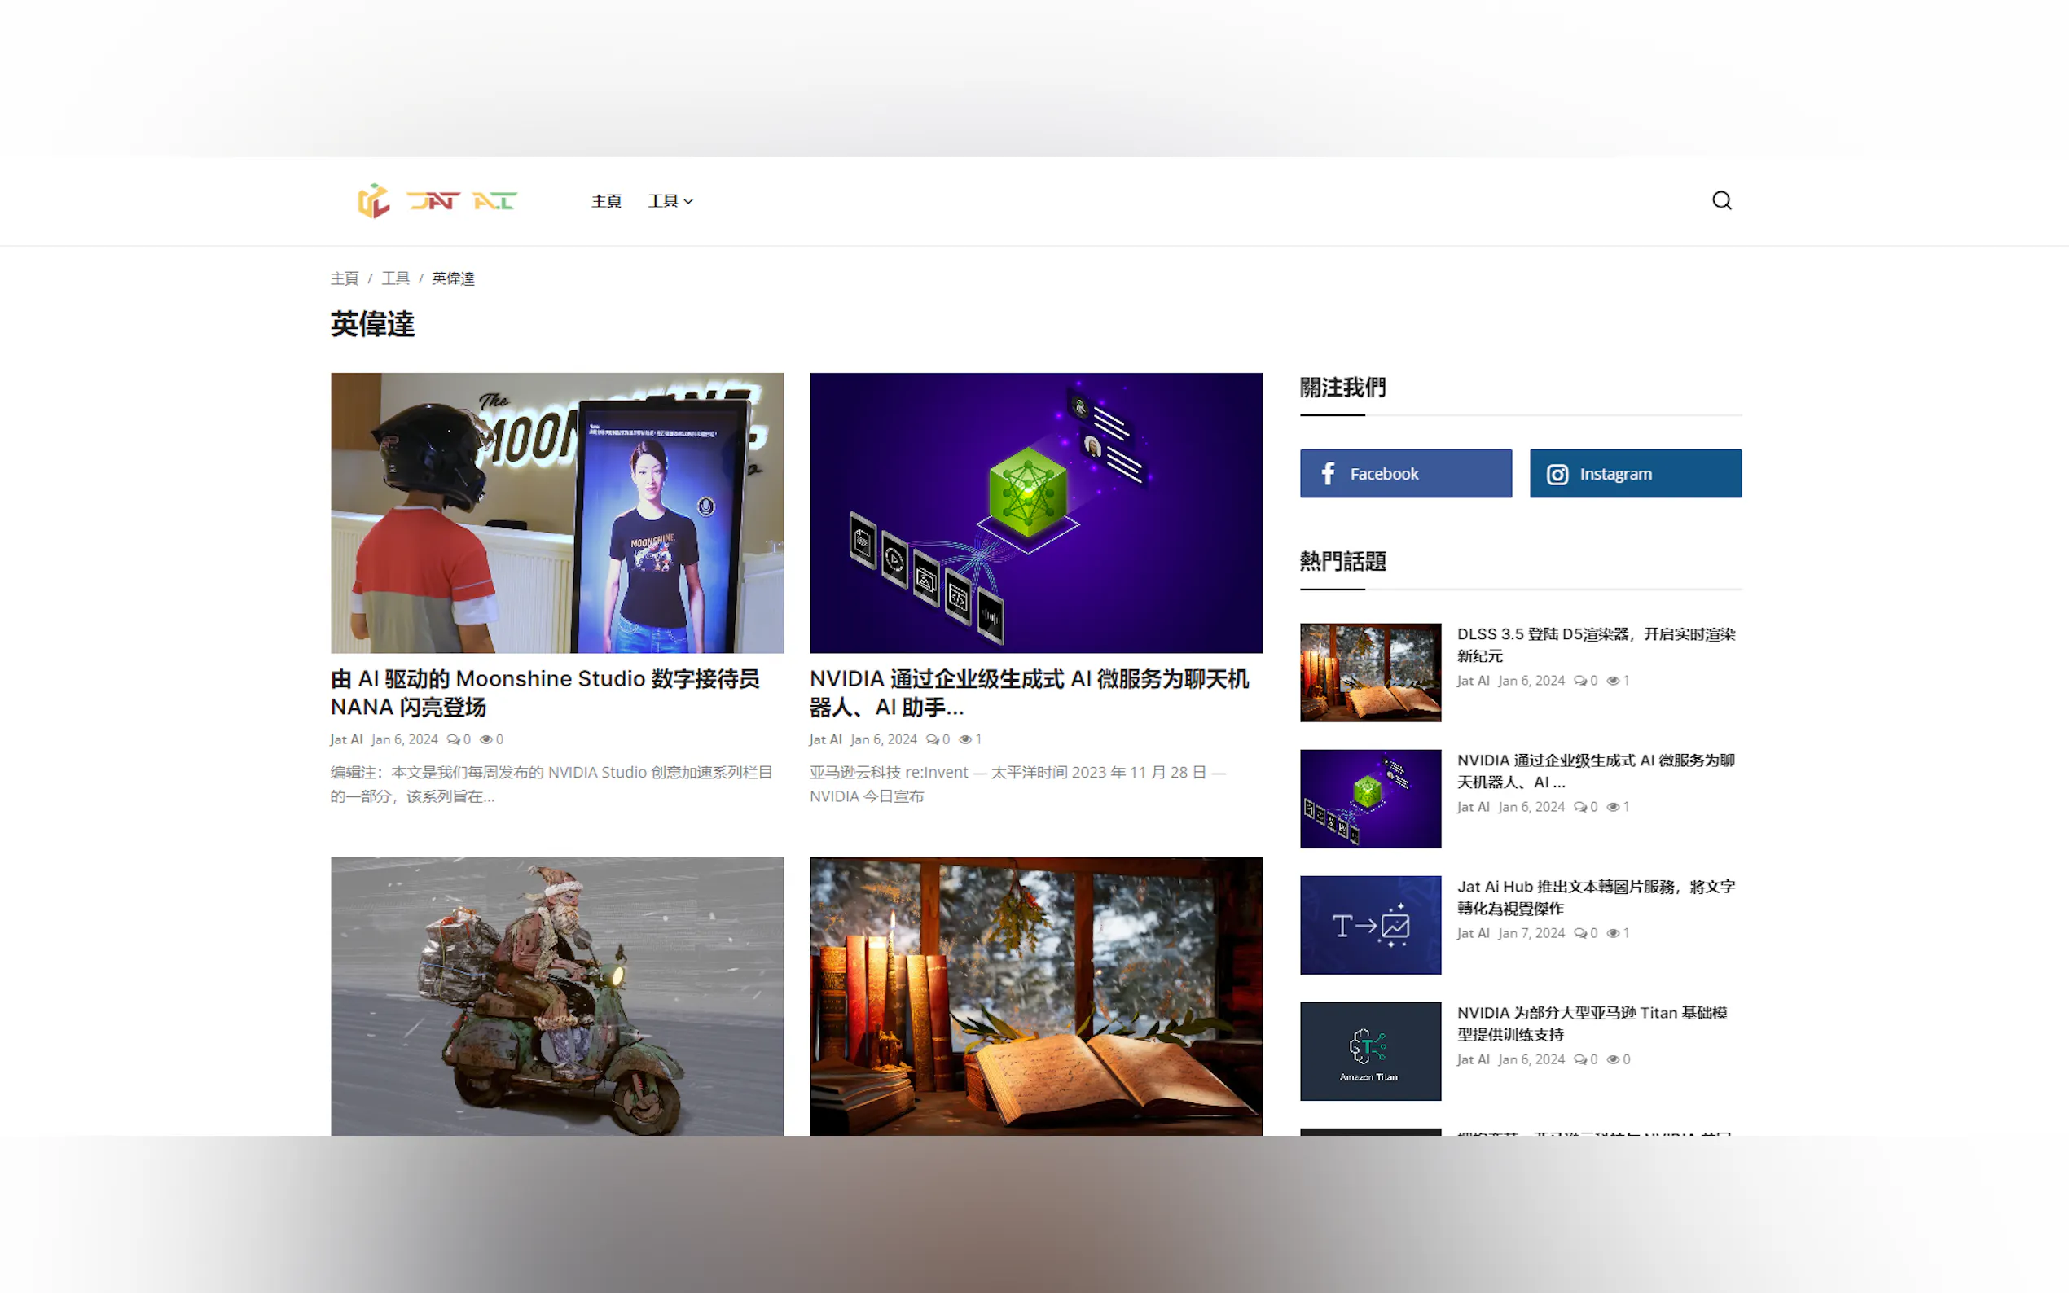The height and width of the screenshot is (1293, 2069).
Task: Click Jat Ai Hub text-to-image thumbnail
Action: tap(1370, 924)
